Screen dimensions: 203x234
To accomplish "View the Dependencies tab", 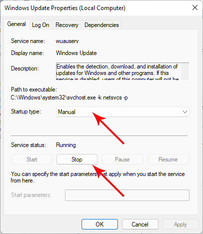I will pyautogui.click(x=101, y=25).
